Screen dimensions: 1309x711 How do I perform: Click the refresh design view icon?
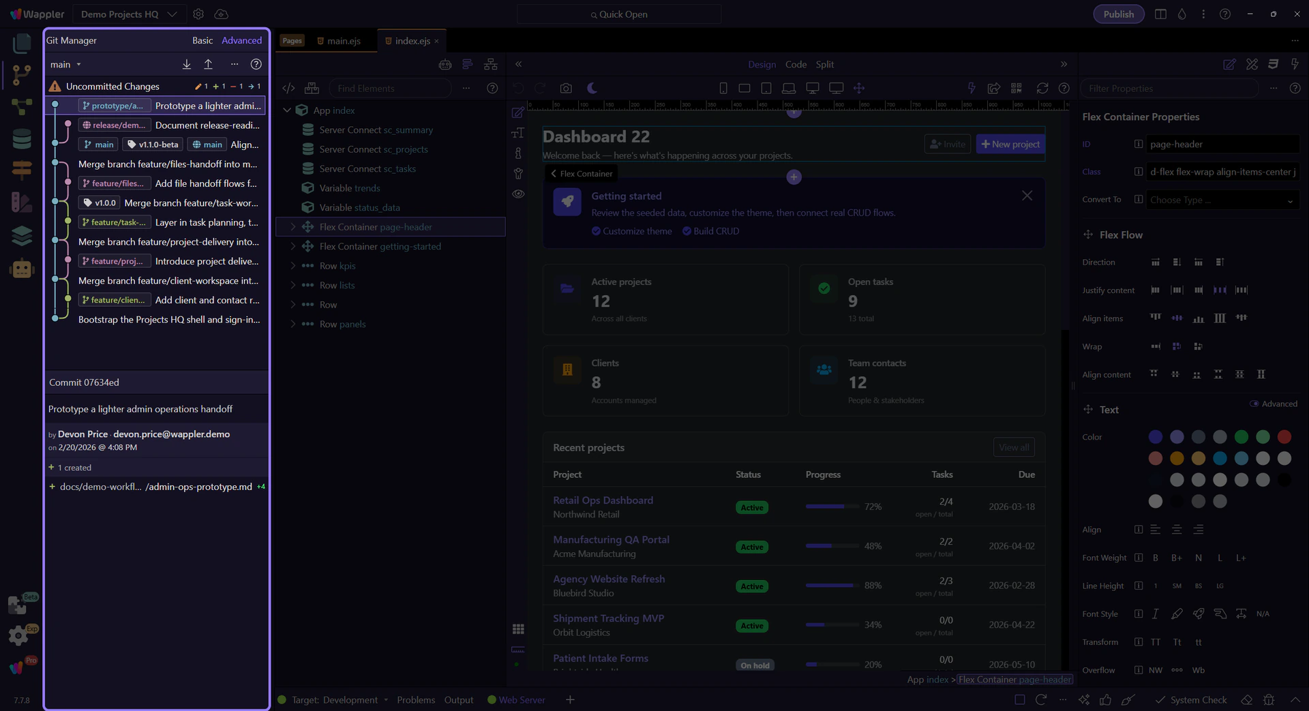click(1042, 88)
